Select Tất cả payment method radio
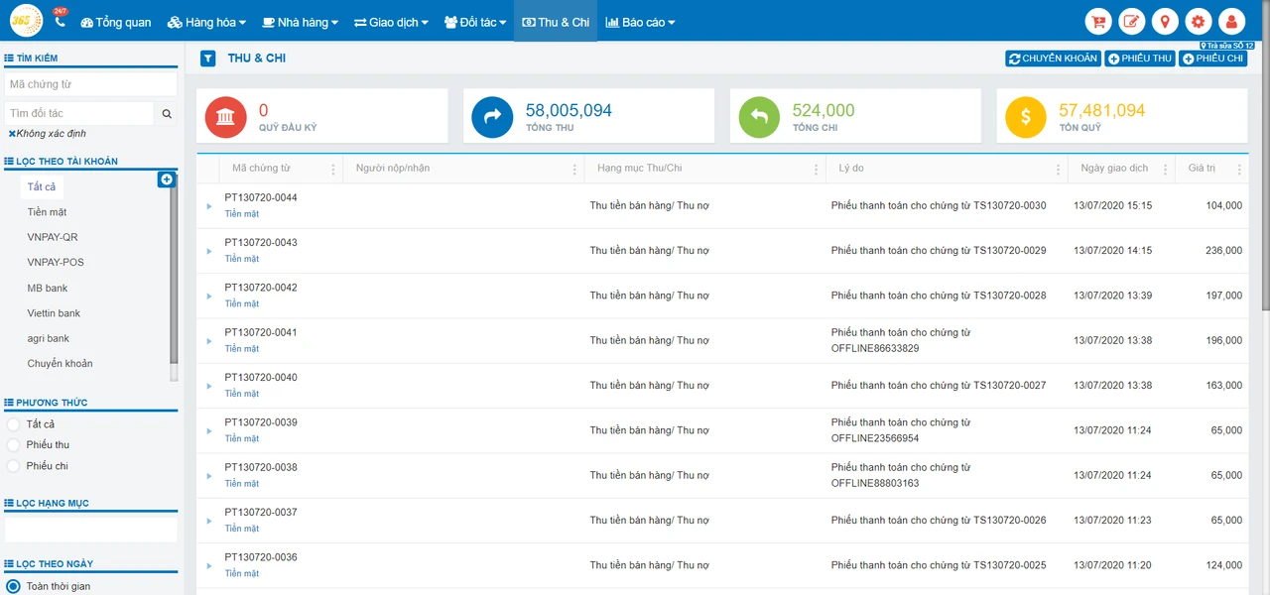Screen dimensions: 1270x595 tap(14, 424)
